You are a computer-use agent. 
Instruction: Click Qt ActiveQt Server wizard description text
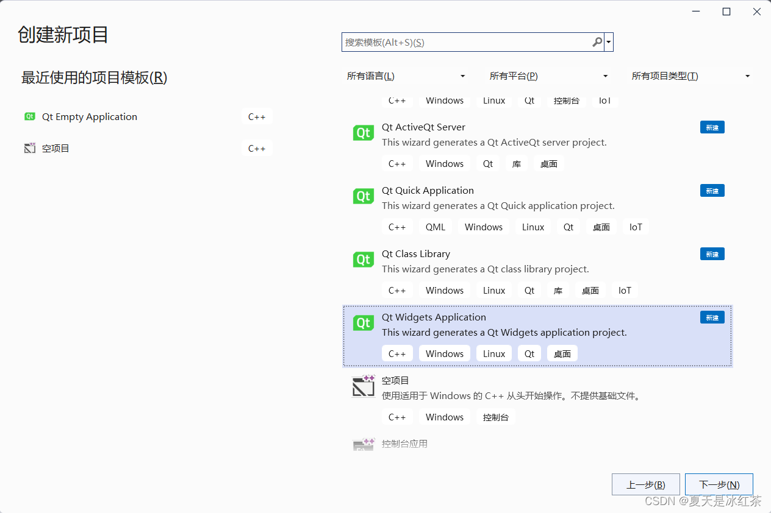point(494,142)
